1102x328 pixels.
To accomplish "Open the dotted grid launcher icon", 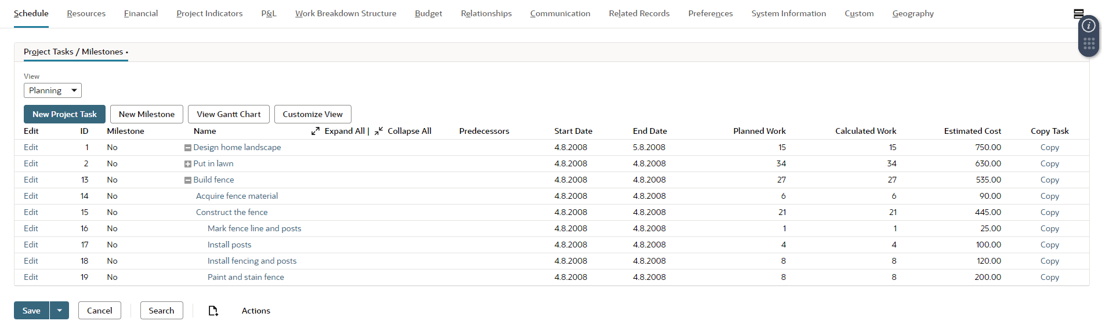I will [x=1089, y=43].
